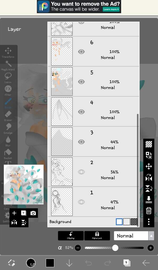Add layer from camera photo

pos(33,213)
